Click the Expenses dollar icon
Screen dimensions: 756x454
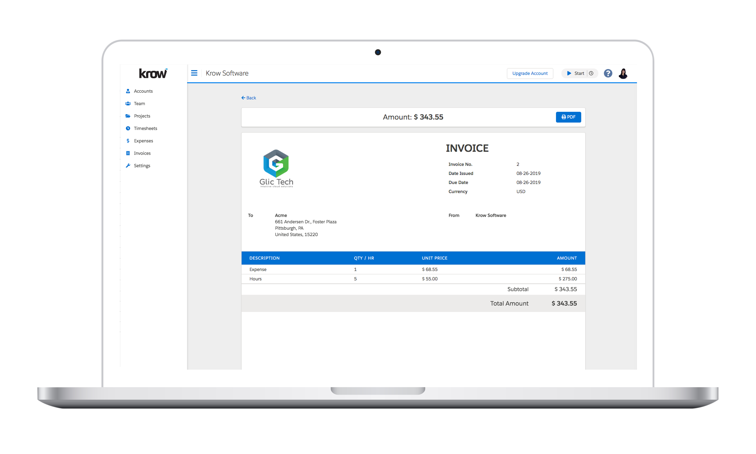click(x=128, y=141)
